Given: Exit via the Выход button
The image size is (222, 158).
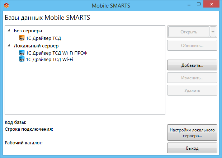Looking at the screenshot, I should coord(192,148).
